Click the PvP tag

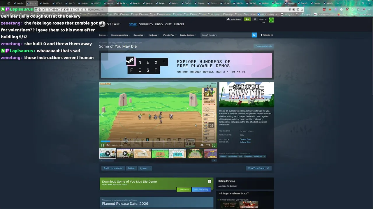tap(241, 156)
